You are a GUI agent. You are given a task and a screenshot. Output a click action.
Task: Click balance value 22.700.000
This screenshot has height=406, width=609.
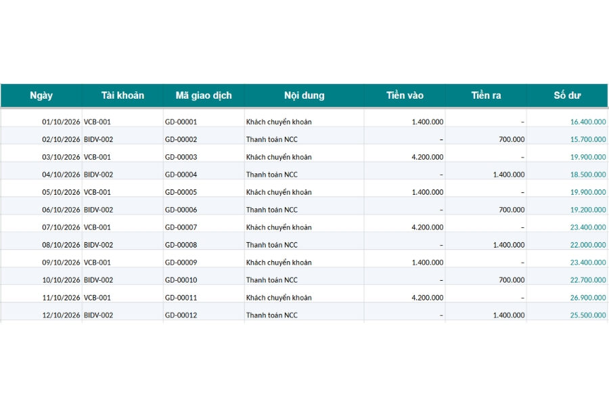pyautogui.click(x=587, y=279)
